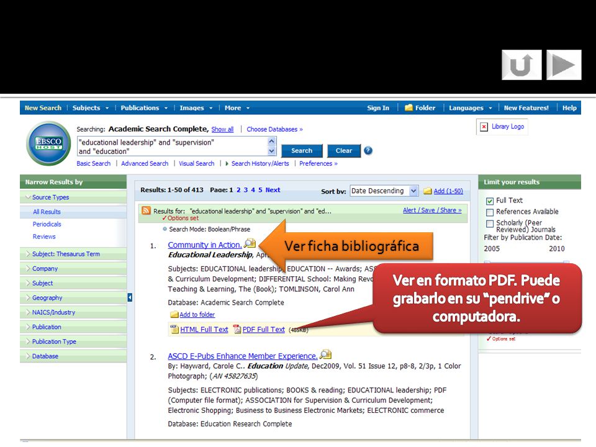The width and height of the screenshot is (596, 447).
Task: Check Scholarly (Peer Reviewed) Journals
Action: coord(490,223)
